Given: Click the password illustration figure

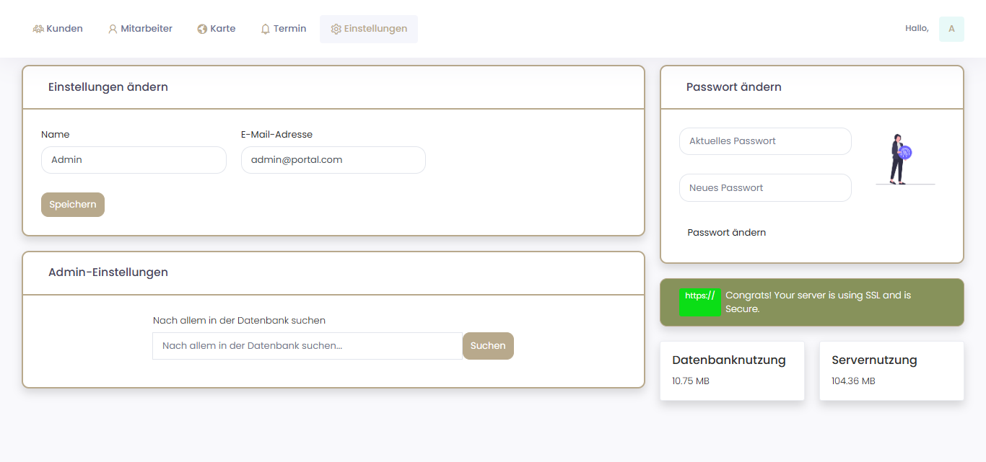Looking at the screenshot, I should tap(900, 159).
